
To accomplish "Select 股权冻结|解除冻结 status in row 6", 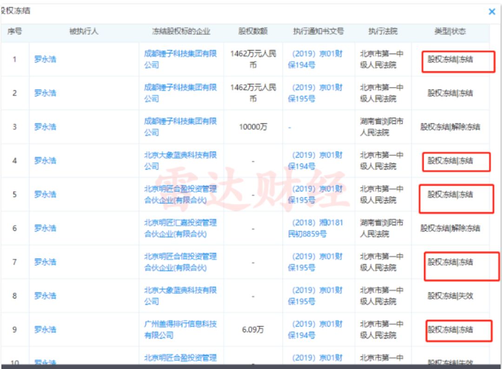I will click(450, 228).
